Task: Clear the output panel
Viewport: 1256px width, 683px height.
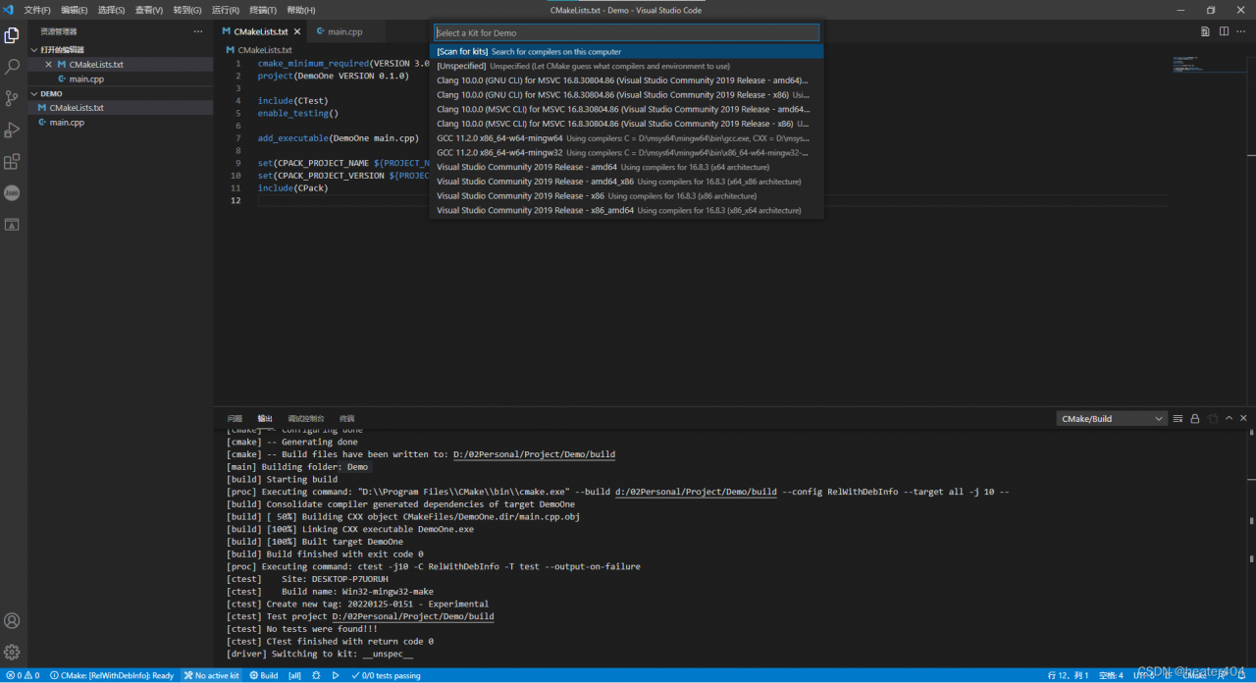Action: (1177, 419)
